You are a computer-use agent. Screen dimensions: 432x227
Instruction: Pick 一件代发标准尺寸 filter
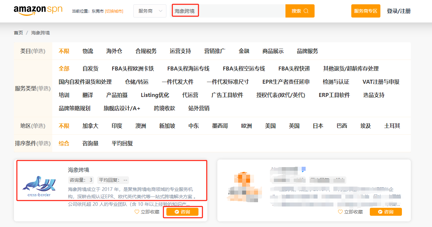coord(228,82)
